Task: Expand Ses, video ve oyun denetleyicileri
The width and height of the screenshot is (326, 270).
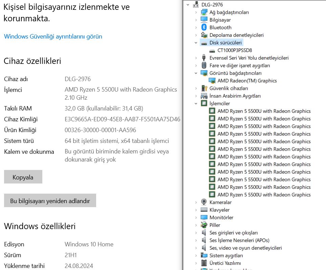Action: [196, 248]
